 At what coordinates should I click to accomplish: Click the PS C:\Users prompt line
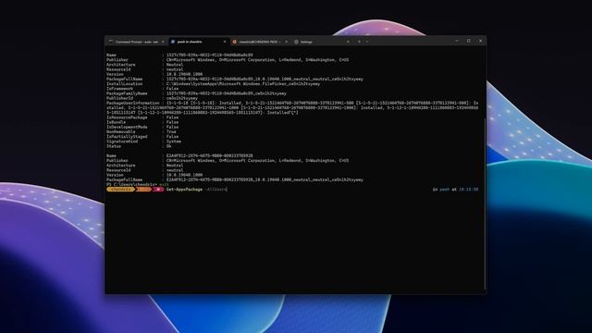point(138,185)
